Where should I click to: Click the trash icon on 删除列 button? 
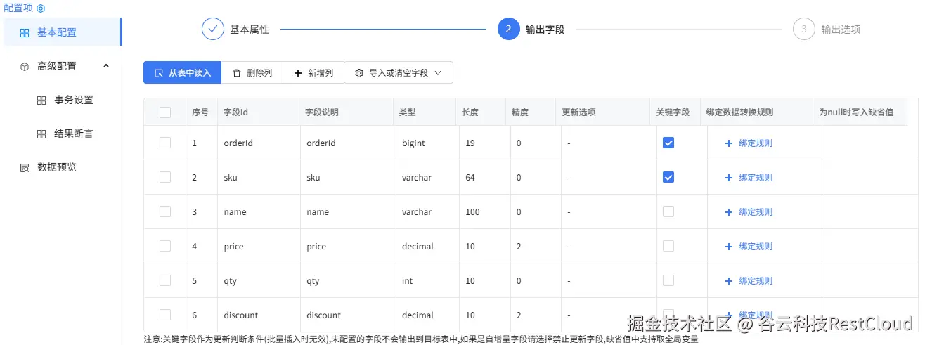point(237,72)
